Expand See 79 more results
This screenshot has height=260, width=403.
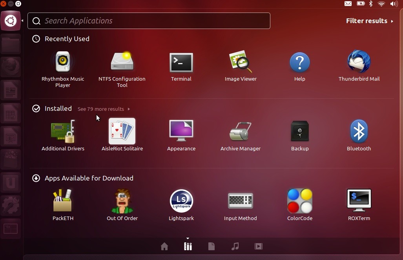pos(104,109)
